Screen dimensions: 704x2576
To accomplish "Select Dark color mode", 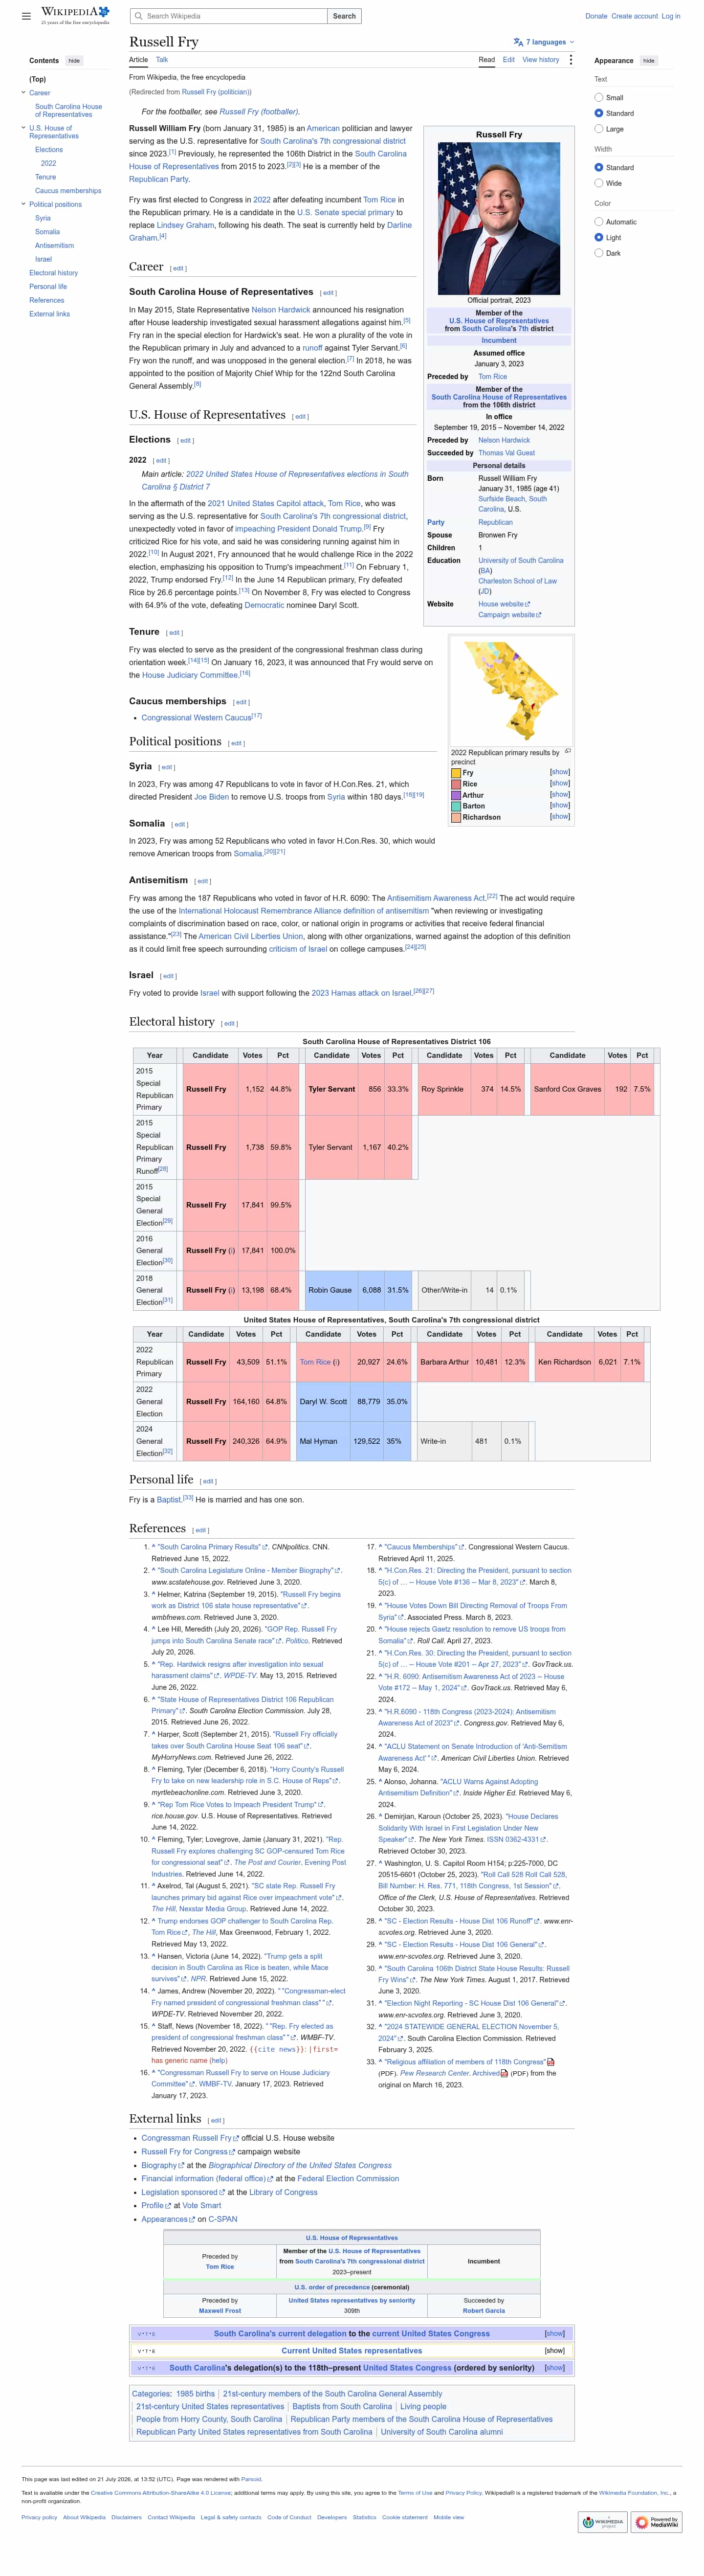I will pyautogui.click(x=599, y=253).
